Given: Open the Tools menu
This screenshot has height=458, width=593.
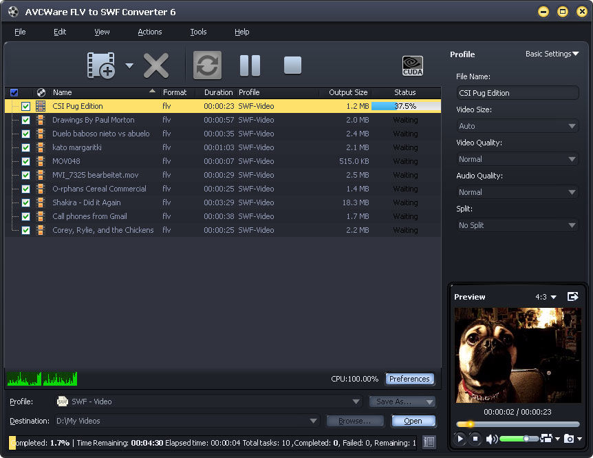Looking at the screenshot, I should [198, 32].
